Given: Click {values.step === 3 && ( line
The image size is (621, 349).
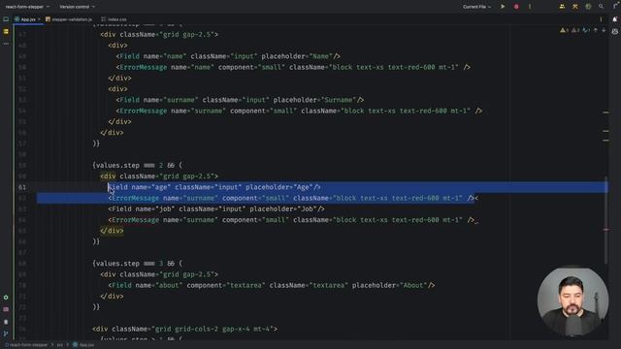Looking at the screenshot, I should point(138,264).
